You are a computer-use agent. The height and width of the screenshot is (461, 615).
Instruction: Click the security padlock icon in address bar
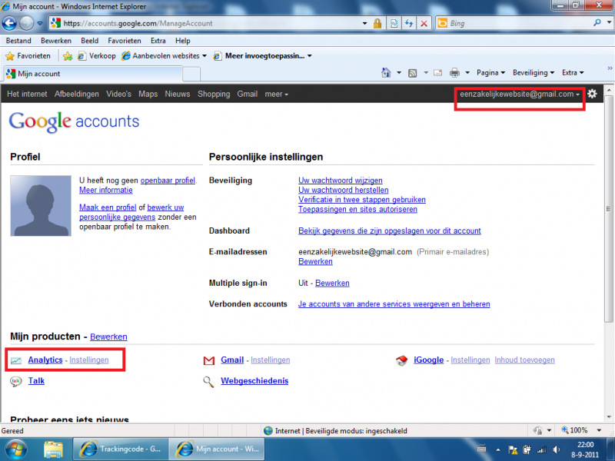pyautogui.click(x=377, y=24)
